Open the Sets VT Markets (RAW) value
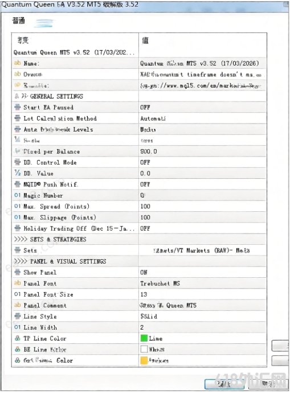Image resolution: width=290 pixels, height=394 pixels. pos(202,251)
